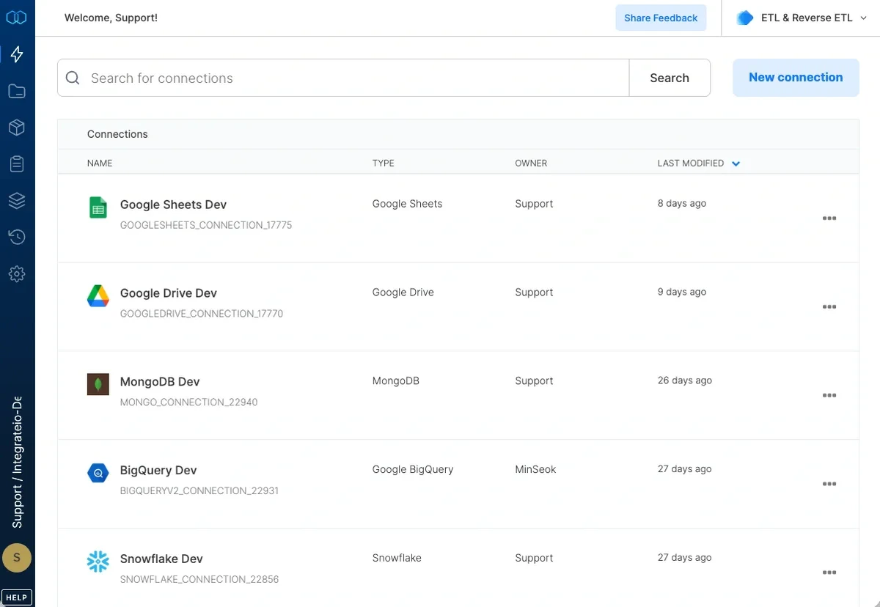
Task: Open options menu for Google Sheets Dev
Action: (x=829, y=218)
